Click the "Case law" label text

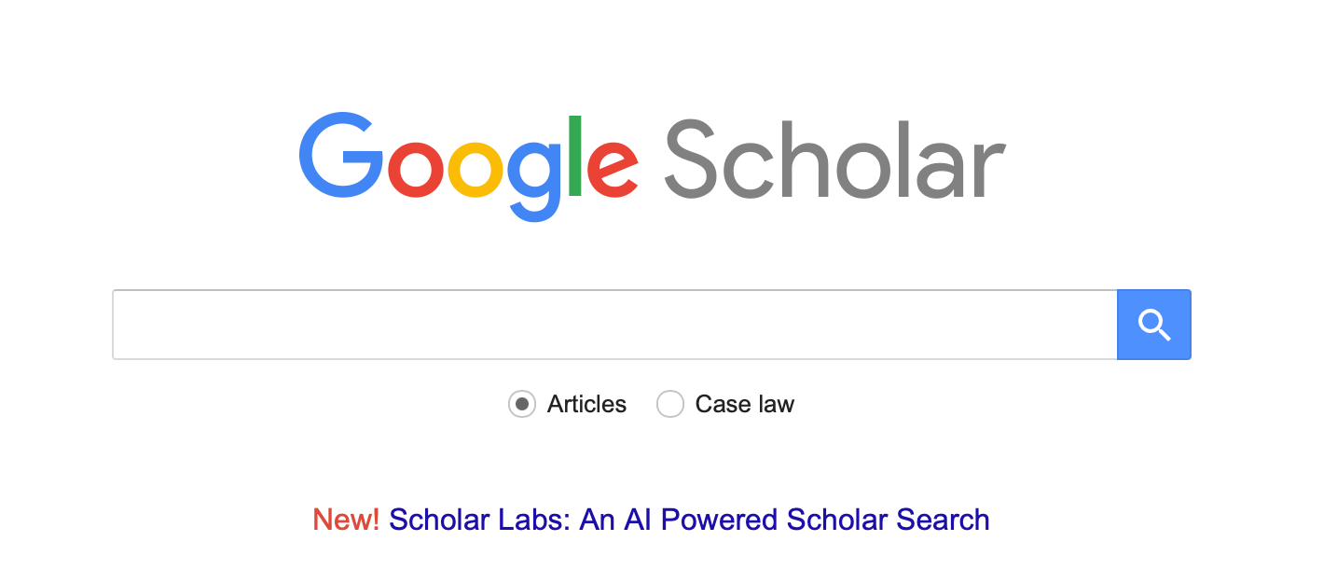pyautogui.click(x=744, y=404)
